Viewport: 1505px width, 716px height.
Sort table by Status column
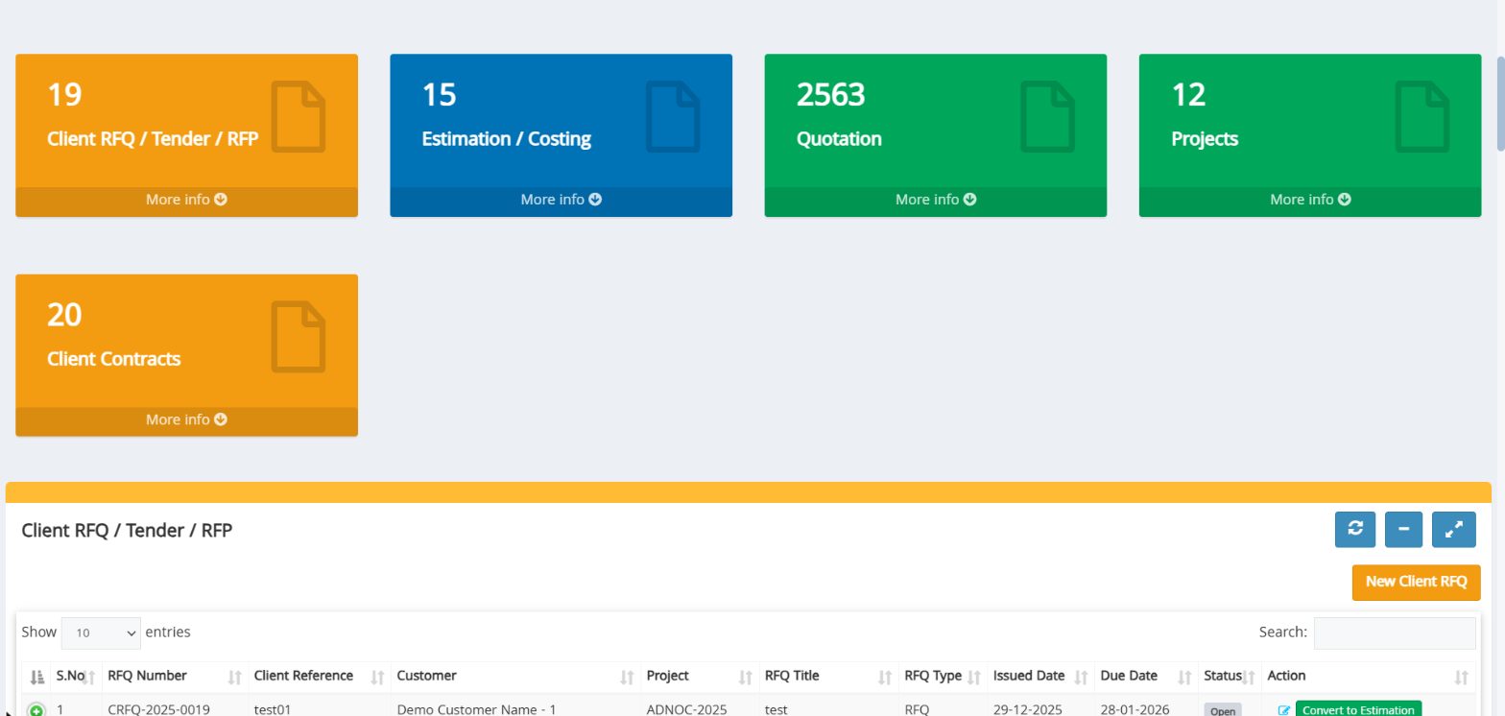coord(1230,677)
